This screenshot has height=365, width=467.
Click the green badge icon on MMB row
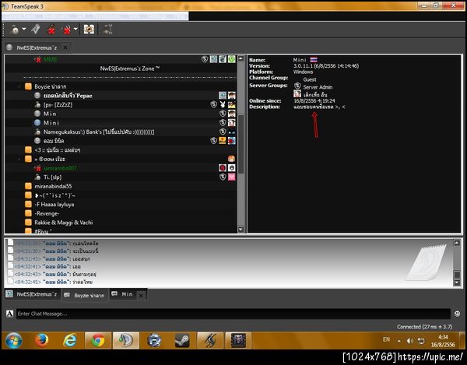(x=232, y=59)
